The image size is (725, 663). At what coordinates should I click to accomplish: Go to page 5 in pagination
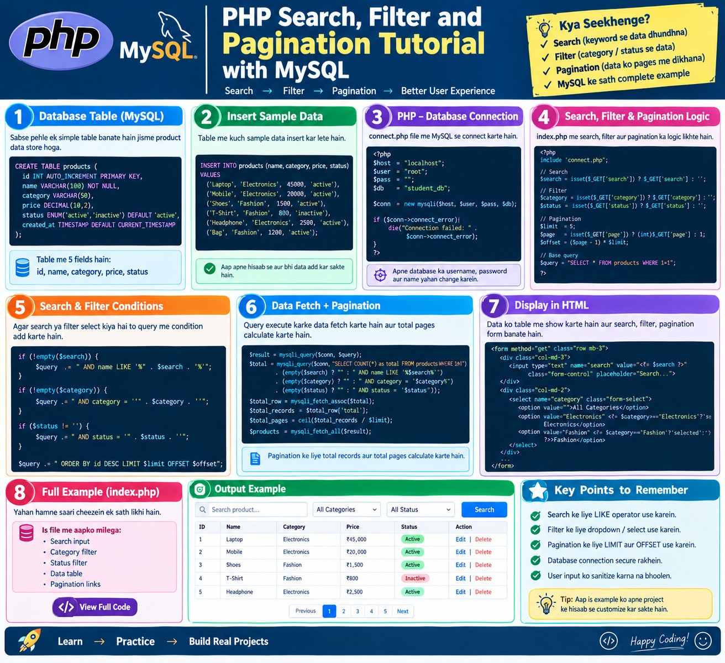pyautogui.click(x=385, y=611)
